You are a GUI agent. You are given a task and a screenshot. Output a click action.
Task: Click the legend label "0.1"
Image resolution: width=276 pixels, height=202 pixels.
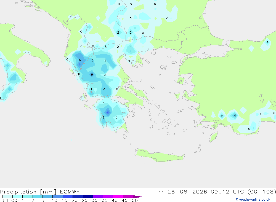(5, 200)
